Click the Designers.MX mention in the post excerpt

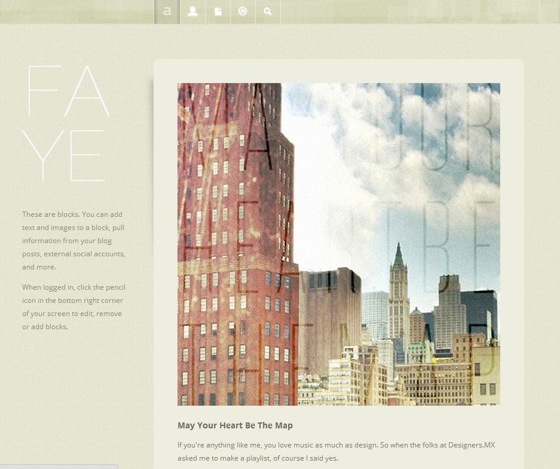[x=472, y=445]
